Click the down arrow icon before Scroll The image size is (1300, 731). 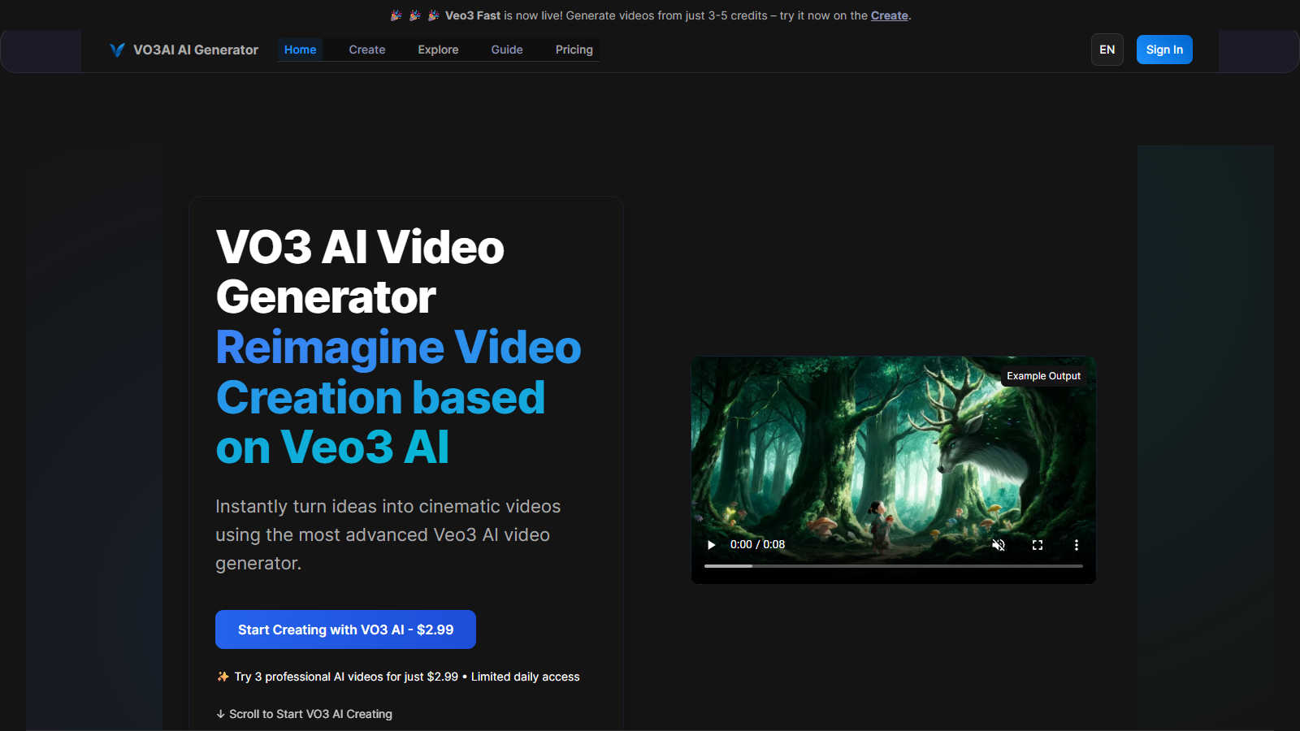click(x=220, y=714)
